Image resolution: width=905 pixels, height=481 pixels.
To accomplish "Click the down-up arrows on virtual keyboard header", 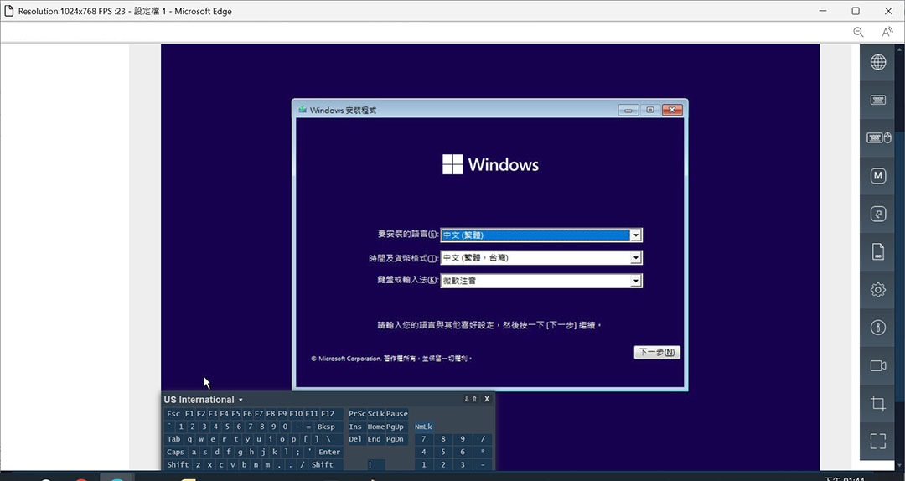I will tap(470, 399).
